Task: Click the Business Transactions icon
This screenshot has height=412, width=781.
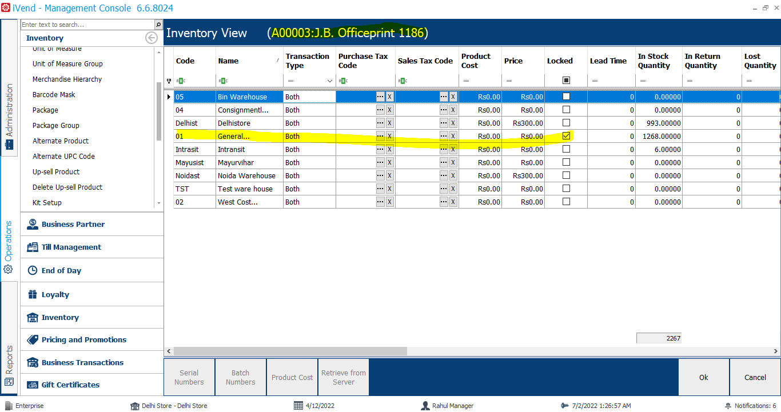Action: [33, 362]
